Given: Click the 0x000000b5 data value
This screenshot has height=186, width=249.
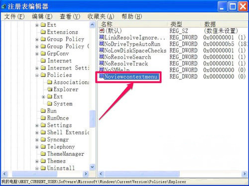Looking at the screenshot, I should (x=219, y=44).
